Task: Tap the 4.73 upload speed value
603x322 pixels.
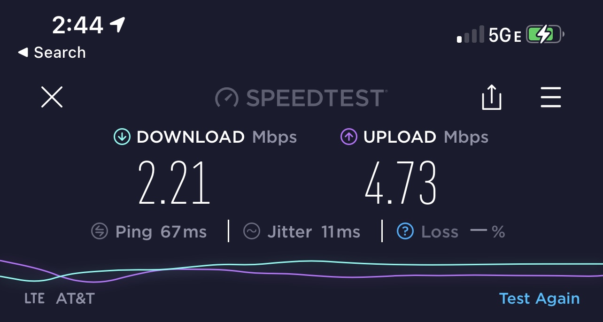Action: (401, 183)
